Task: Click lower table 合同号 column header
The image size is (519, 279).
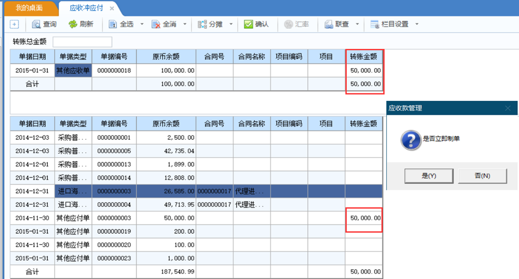Action: (214, 124)
